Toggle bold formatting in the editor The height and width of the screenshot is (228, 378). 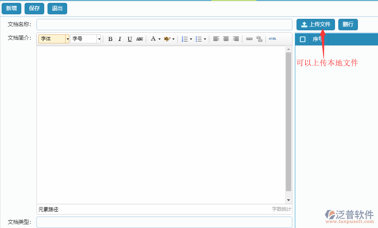(110, 39)
